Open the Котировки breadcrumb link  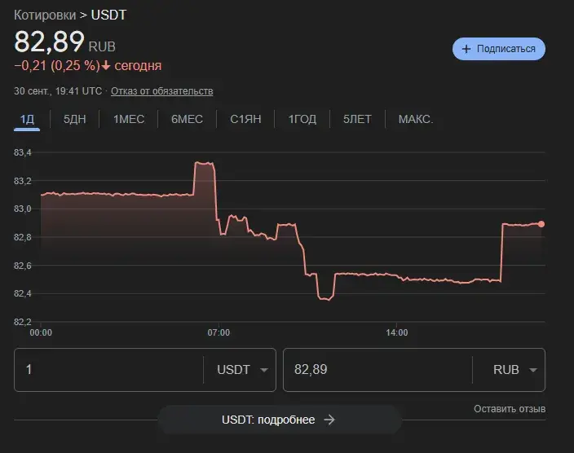coord(45,15)
